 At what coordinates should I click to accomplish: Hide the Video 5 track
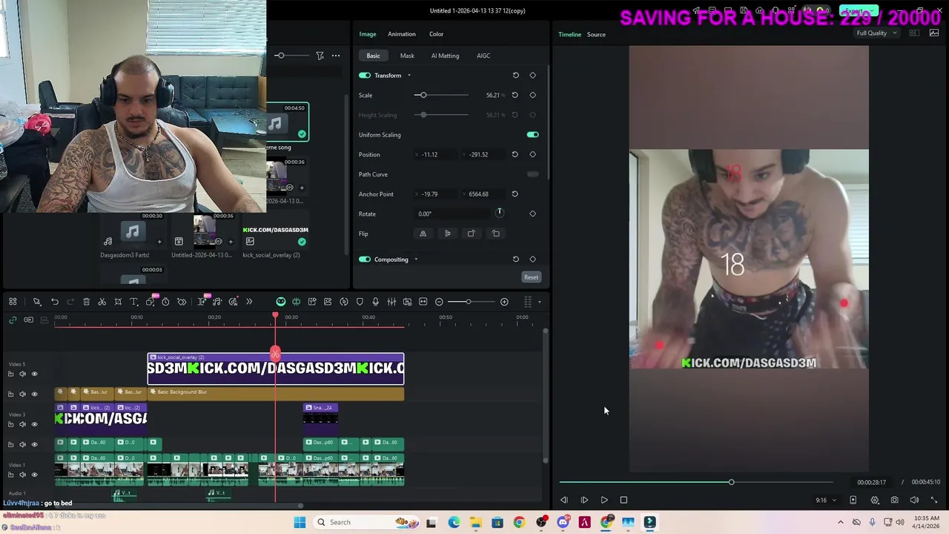coord(34,374)
